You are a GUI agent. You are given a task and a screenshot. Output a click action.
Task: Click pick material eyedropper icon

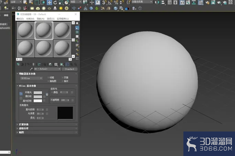pos(31,69)
